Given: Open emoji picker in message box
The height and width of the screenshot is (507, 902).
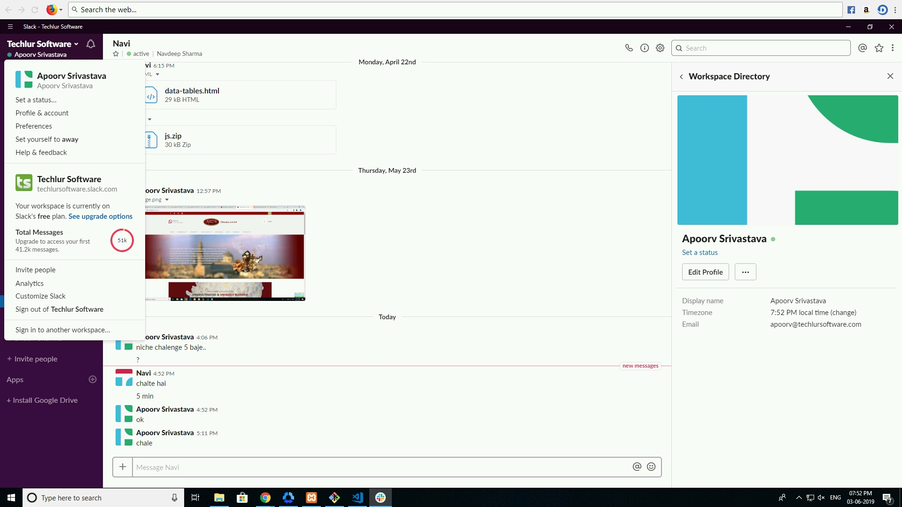Looking at the screenshot, I should click(x=651, y=467).
